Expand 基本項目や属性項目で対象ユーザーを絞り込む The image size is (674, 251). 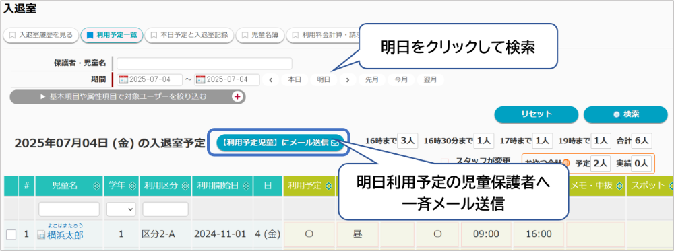pyautogui.click(x=127, y=96)
